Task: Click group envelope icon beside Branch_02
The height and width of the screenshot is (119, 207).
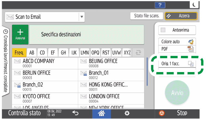Action: (x=17, y=85)
